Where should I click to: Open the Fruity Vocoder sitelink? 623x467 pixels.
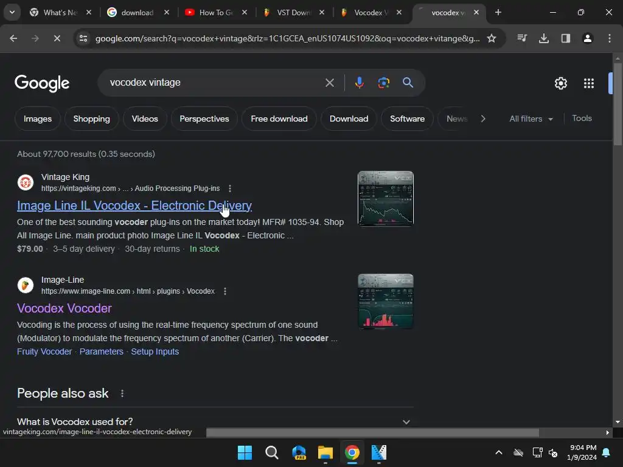pos(44,351)
